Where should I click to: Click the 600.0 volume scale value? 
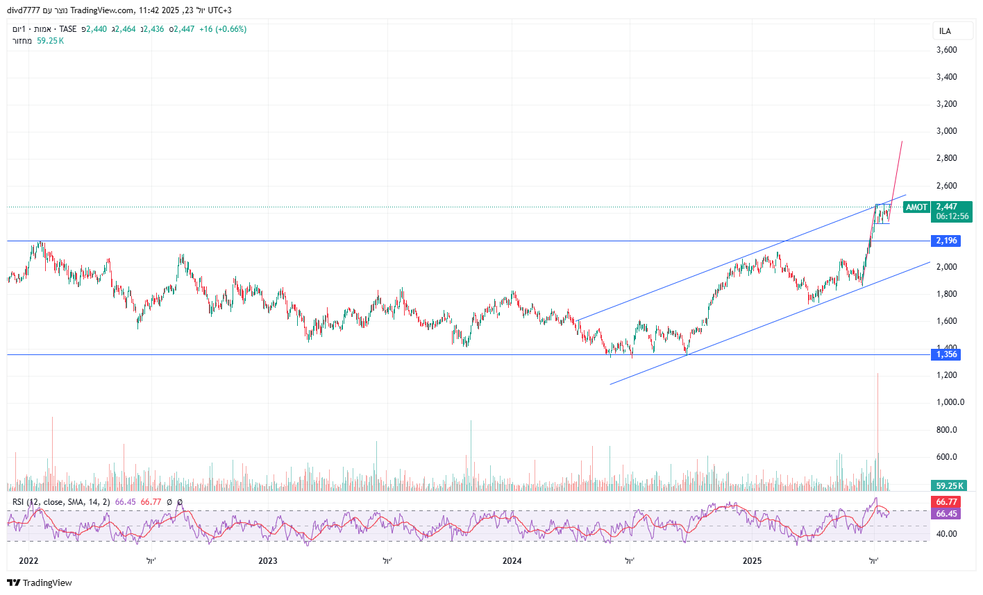(x=946, y=457)
